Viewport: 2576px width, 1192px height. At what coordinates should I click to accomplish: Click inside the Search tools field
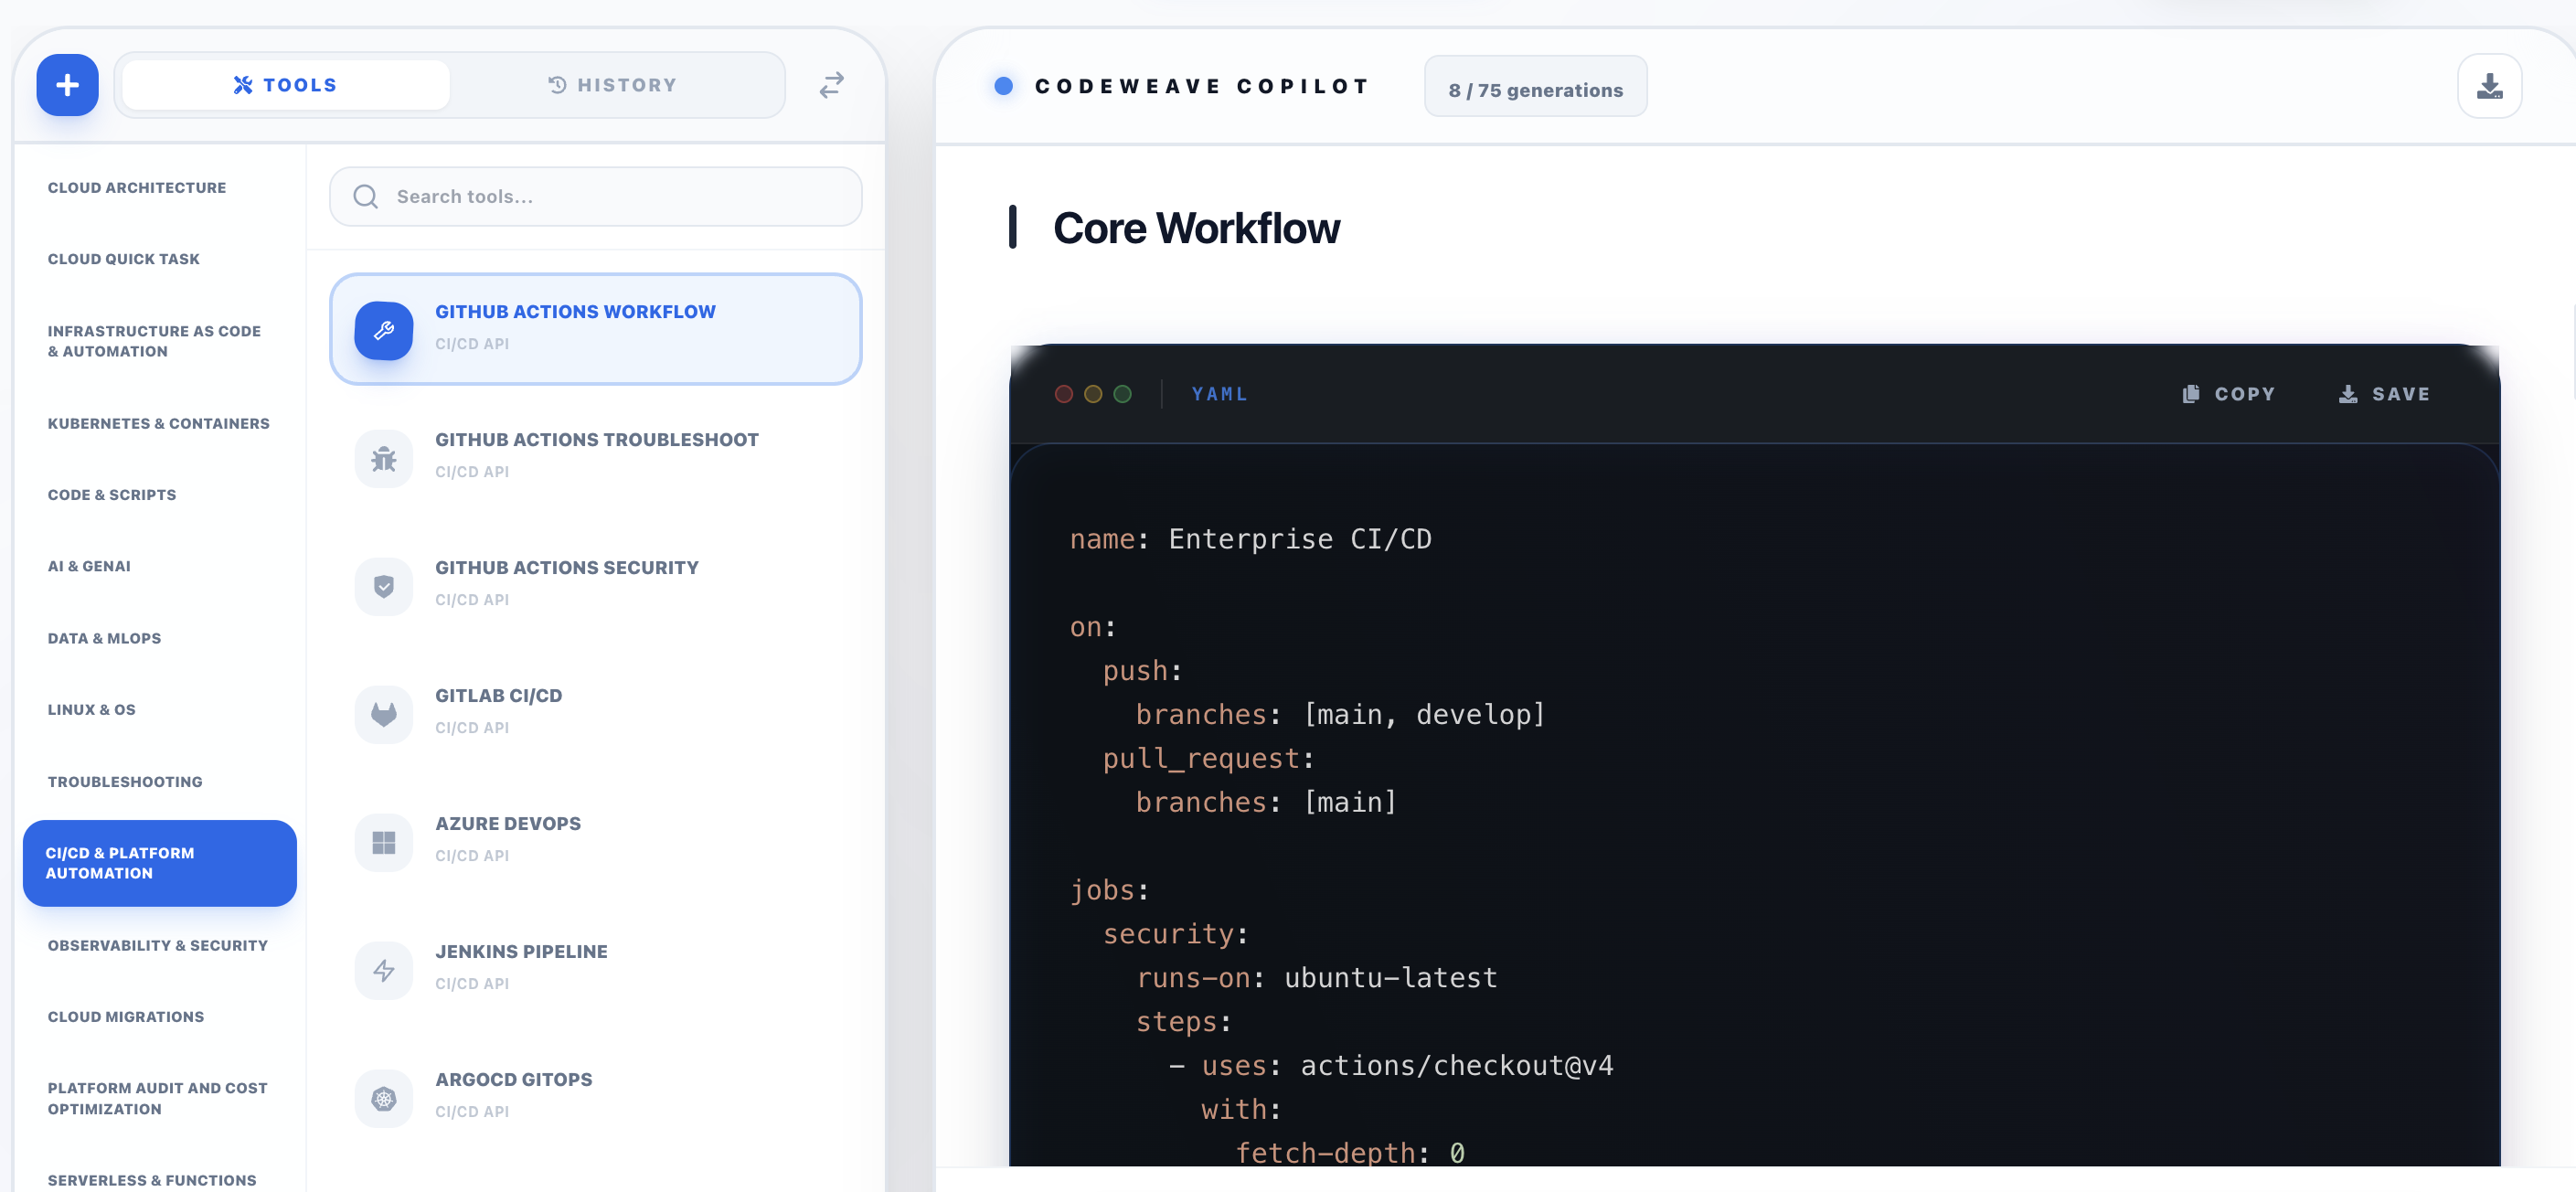pos(595,196)
